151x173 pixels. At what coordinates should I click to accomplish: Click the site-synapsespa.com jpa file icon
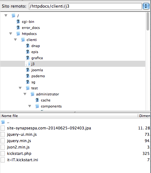(x=3, y=128)
